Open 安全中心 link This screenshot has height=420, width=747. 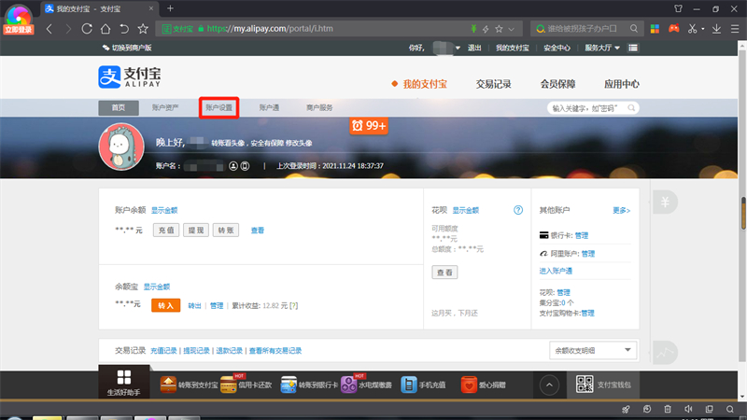(x=557, y=48)
